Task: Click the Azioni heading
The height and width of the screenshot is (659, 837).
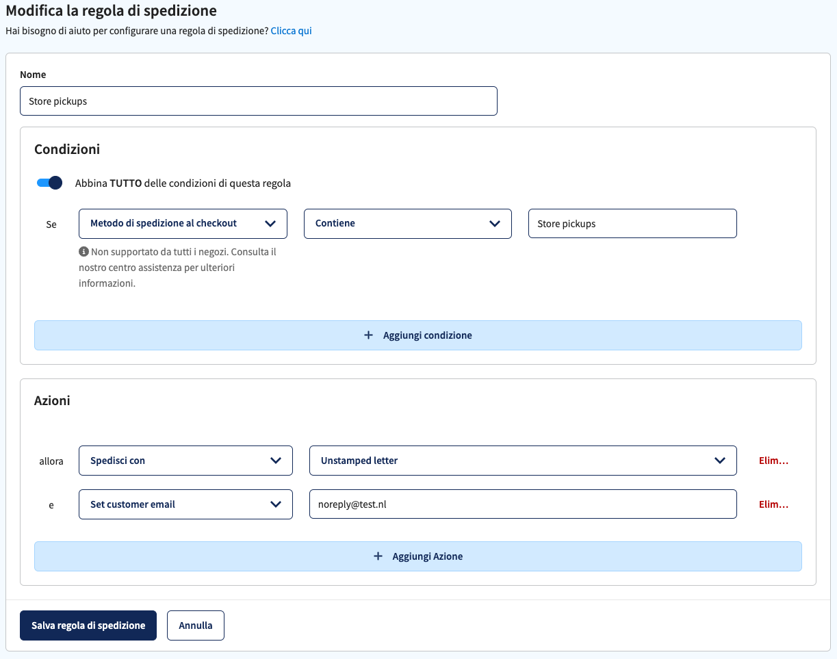Action: pos(52,401)
